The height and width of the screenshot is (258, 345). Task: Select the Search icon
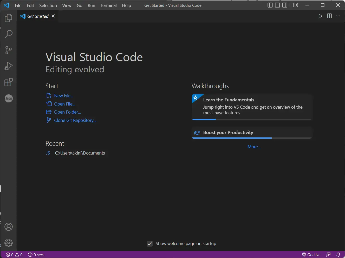(x=9, y=34)
